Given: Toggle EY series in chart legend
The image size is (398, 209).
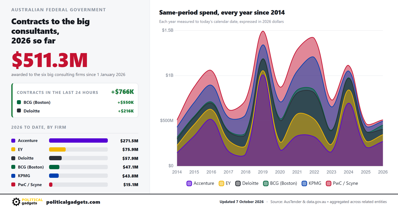Looking at the screenshot, I should point(225,183).
